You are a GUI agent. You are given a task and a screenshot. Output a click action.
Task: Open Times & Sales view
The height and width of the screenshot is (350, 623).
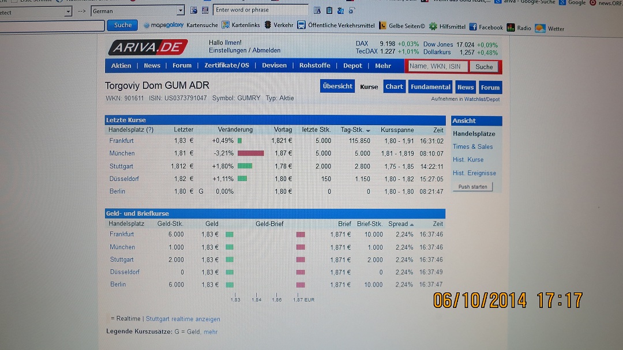[x=473, y=146]
